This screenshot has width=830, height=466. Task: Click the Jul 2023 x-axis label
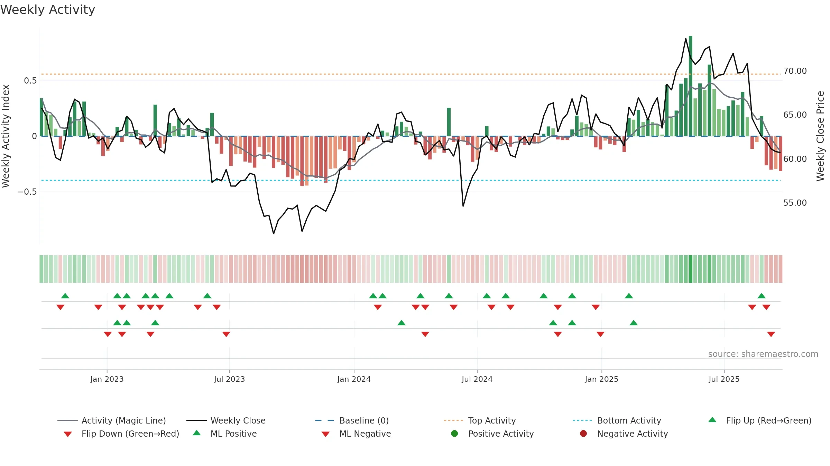click(x=229, y=379)
